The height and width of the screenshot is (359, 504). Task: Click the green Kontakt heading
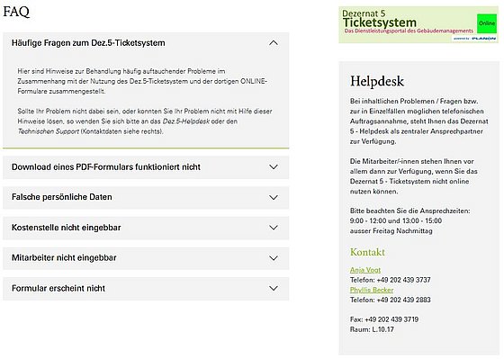click(x=367, y=252)
